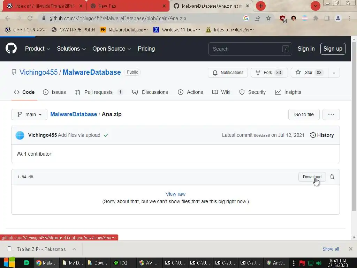357x268 pixels.
Task: Close the downloads bar
Action: pos(351,249)
